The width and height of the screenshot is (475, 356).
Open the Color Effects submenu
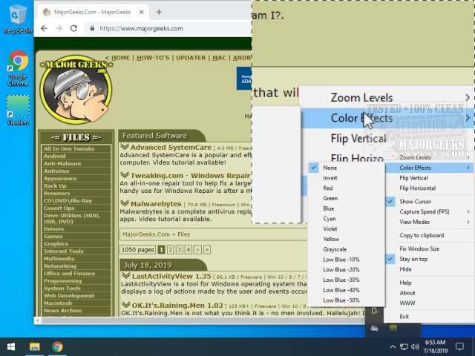coord(430,168)
